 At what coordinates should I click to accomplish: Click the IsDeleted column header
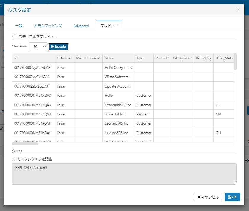(x=64, y=58)
